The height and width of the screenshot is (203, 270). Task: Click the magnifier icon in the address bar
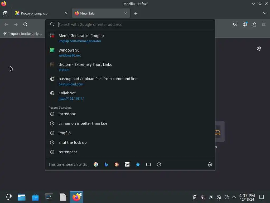point(52,24)
